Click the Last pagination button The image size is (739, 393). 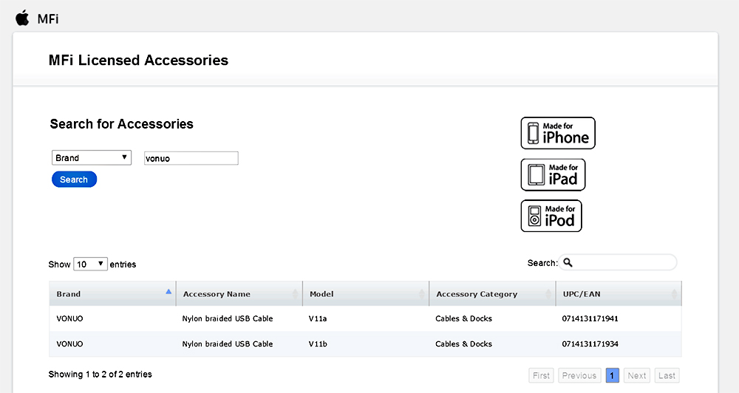coord(667,375)
